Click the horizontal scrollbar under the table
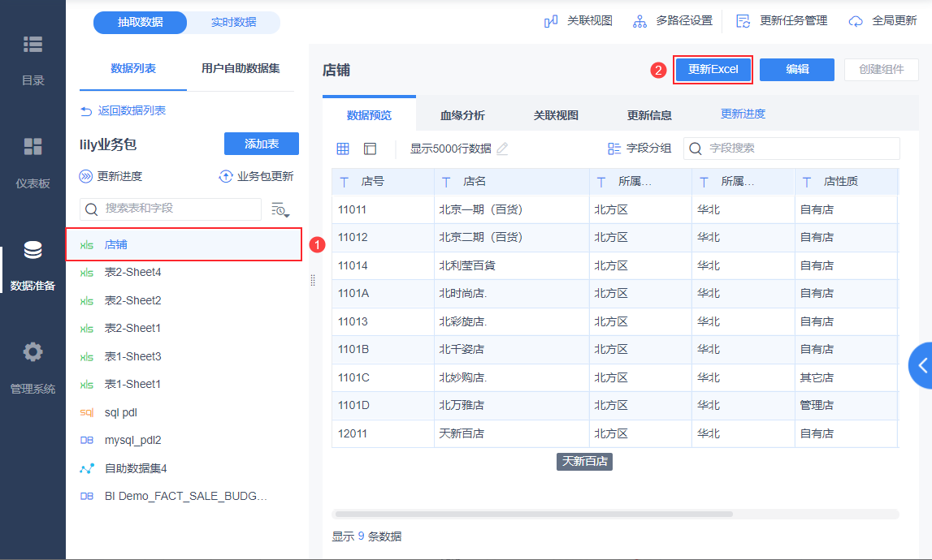Screen dimensions: 932x560 (535, 515)
